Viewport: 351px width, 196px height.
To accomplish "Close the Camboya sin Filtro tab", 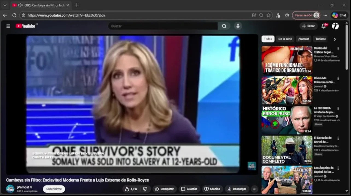I will [68, 5].
